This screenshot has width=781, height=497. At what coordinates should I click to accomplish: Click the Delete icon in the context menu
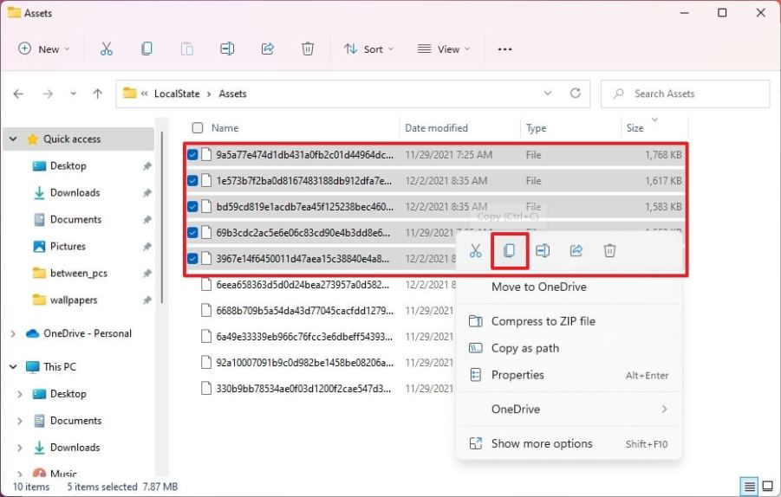point(609,251)
